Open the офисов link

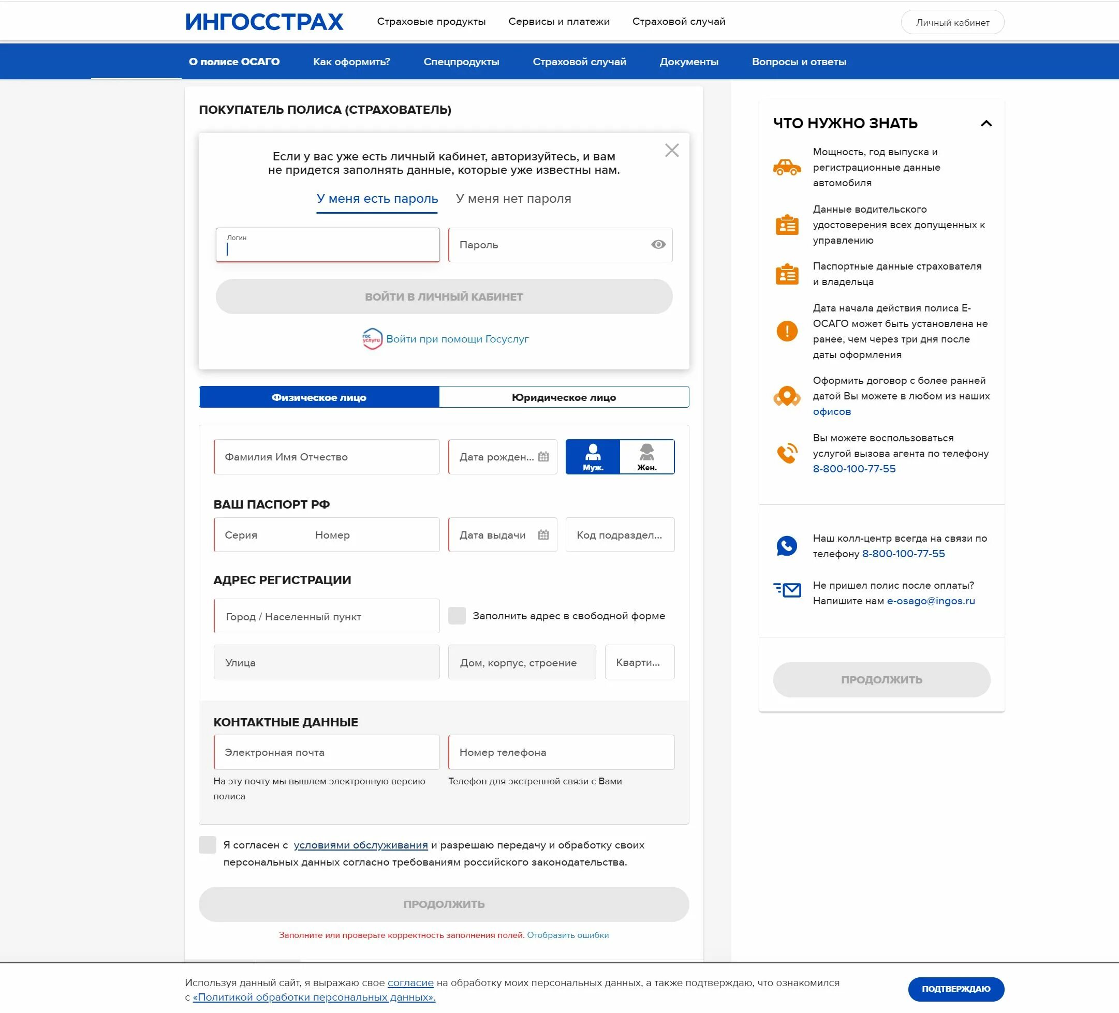click(831, 411)
